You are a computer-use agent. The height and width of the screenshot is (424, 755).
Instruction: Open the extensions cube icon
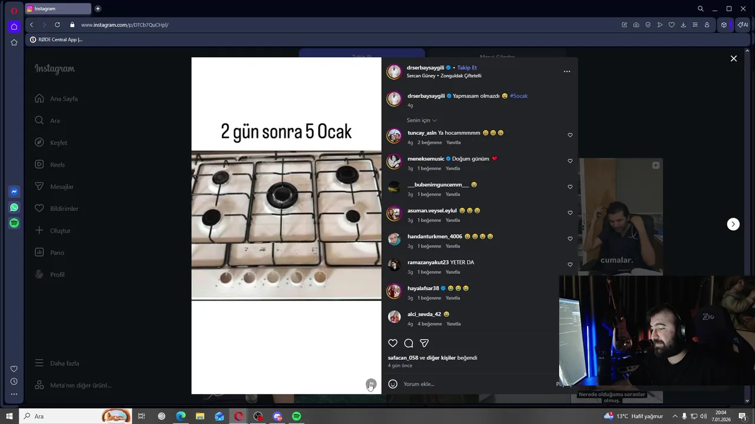[x=724, y=25]
